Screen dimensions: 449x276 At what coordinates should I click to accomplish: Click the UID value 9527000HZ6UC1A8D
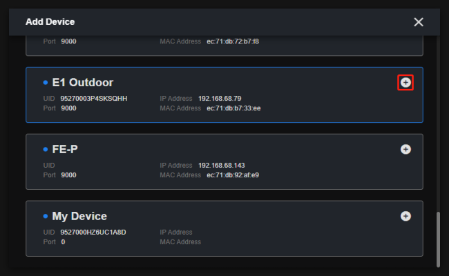pos(93,233)
